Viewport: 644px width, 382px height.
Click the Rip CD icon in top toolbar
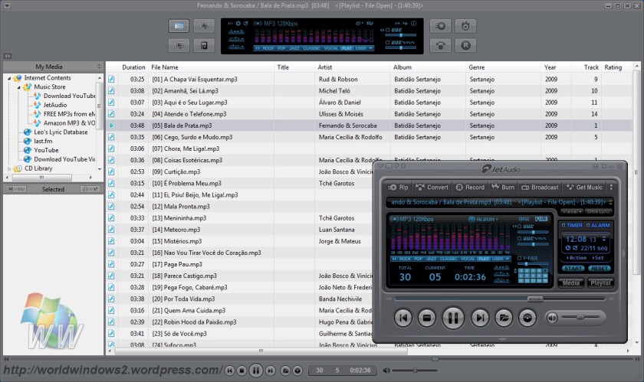(440, 26)
